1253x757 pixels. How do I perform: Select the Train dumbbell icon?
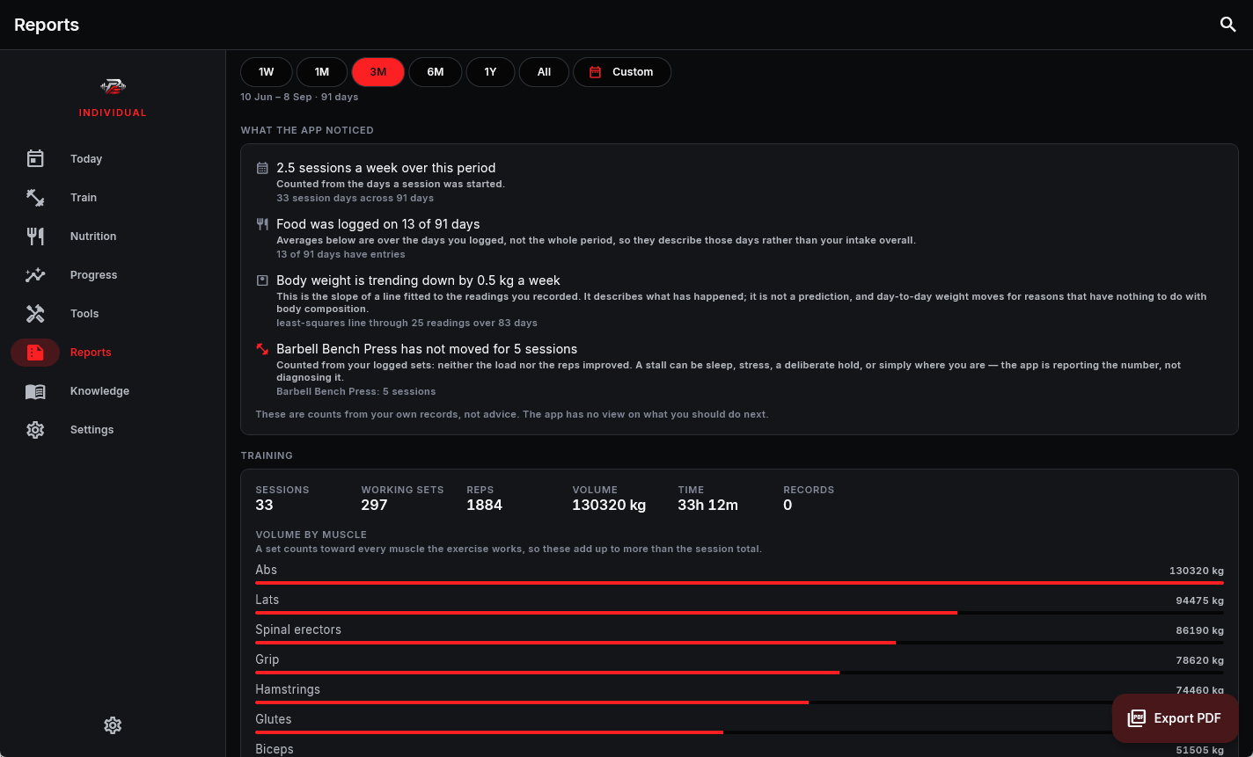point(35,197)
